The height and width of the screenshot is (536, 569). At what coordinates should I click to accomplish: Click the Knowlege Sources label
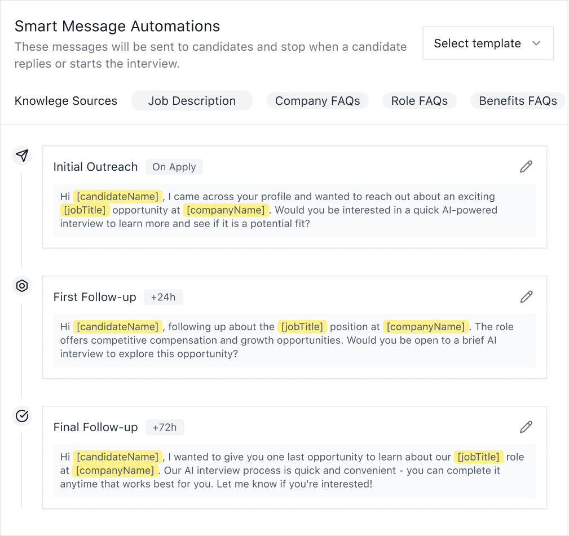(65, 100)
